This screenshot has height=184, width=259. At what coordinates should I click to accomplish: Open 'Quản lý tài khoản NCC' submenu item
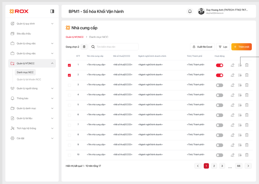point(29,79)
